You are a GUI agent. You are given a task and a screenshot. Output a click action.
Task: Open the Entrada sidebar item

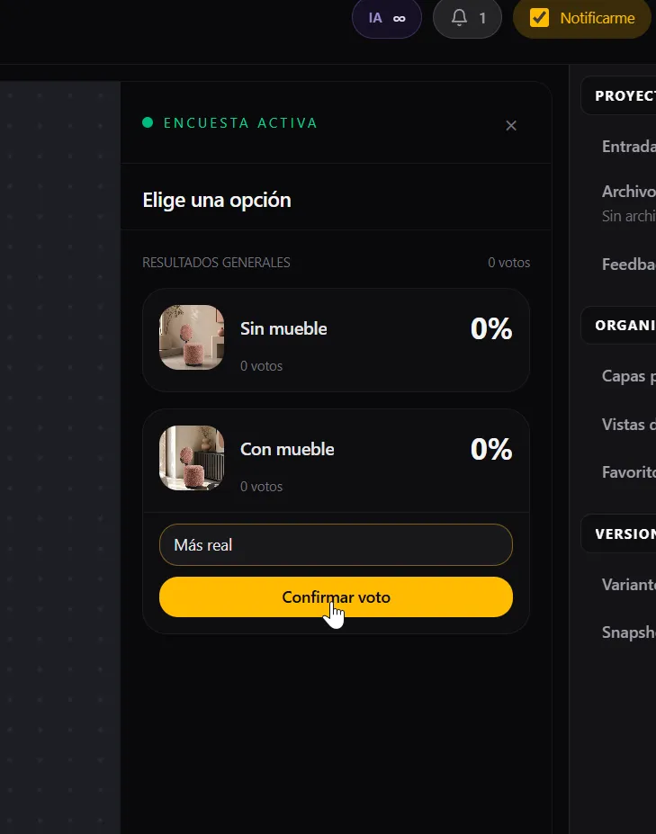tap(628, 147)
